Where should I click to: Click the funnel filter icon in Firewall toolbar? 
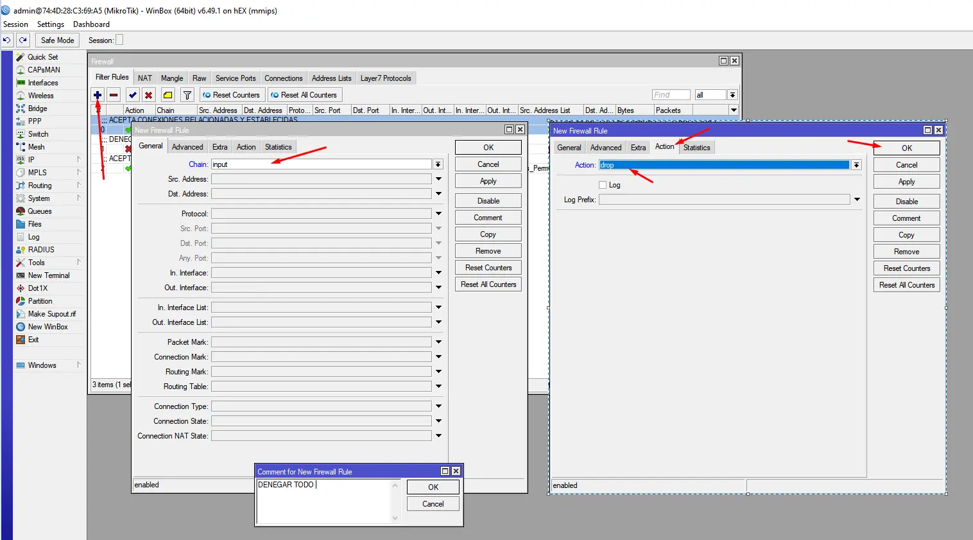point(187,95)
